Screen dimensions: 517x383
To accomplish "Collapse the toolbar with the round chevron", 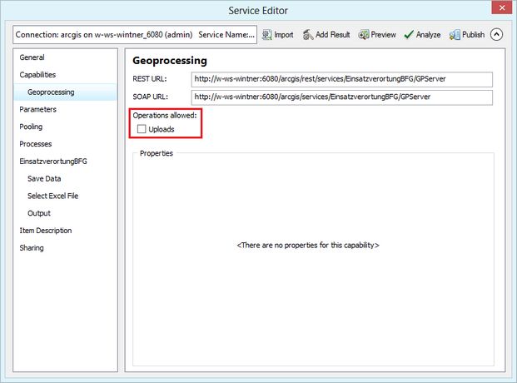I will [496, 34].
